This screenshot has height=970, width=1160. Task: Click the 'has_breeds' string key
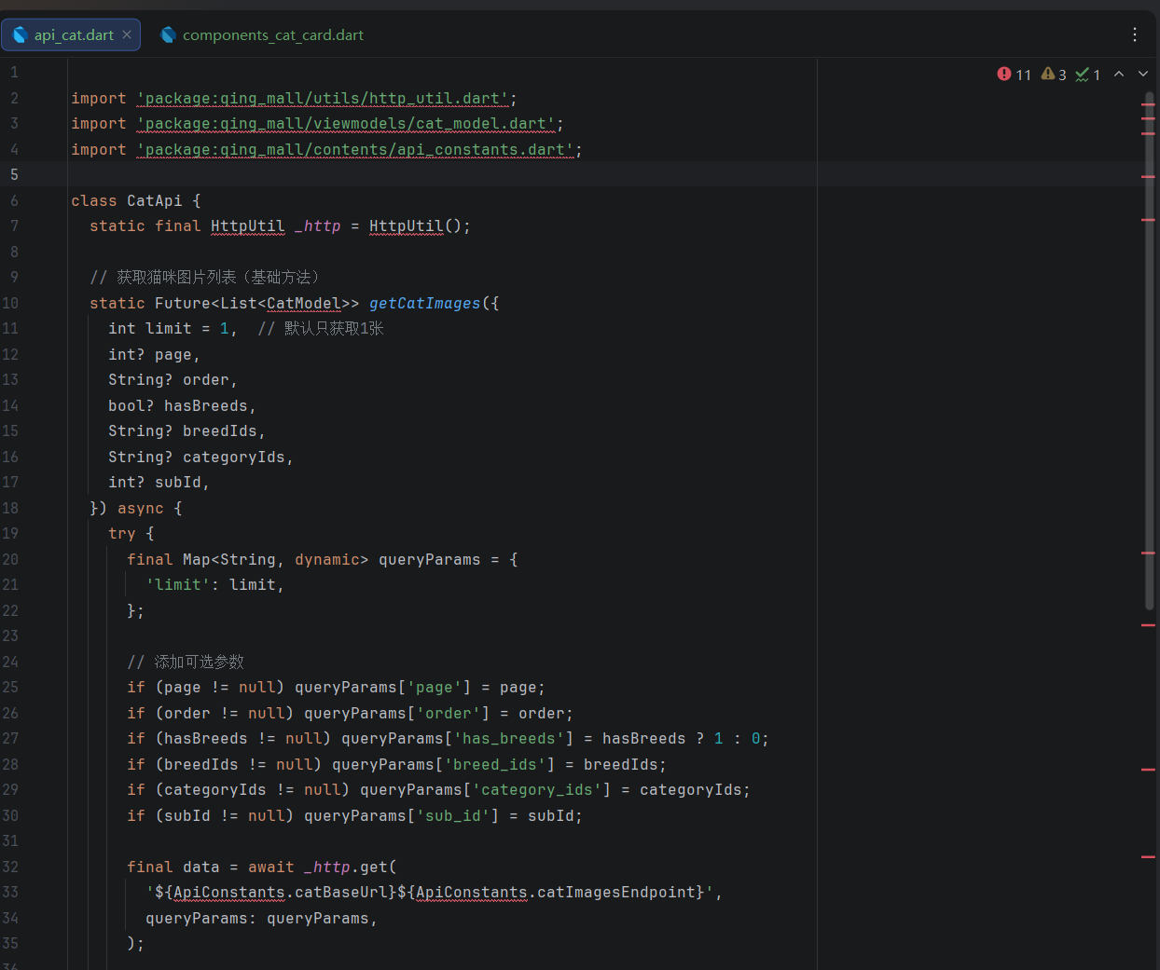[x=509, y=738]
